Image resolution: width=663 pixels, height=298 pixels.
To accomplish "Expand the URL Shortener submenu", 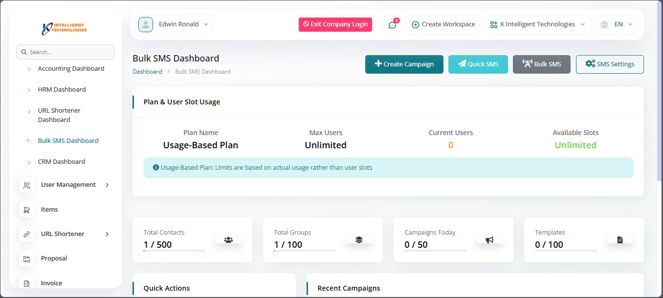I will (107, 234).
